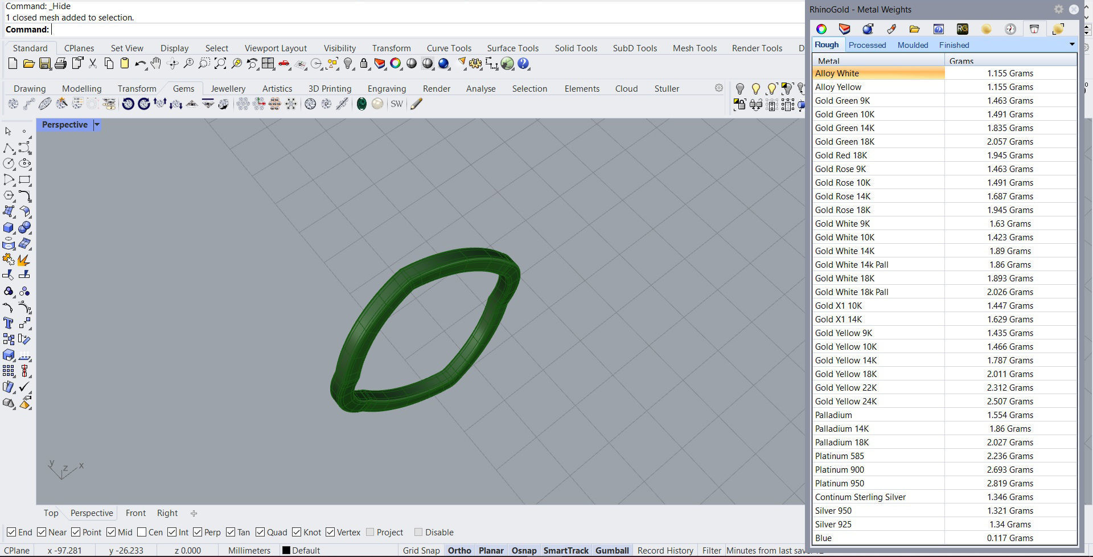Image resolution: width=1093 pixels, height=557 pixels.
Task: Click the New file icon
Action: 13,64
